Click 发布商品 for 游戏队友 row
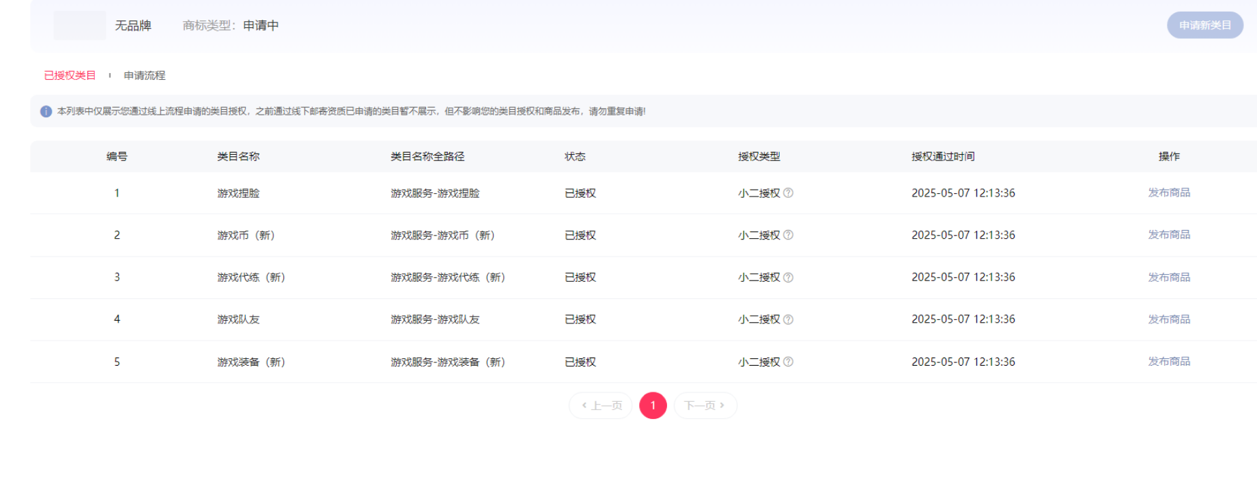Image resolution: width=1257 pixels, height=479 pixels. tap(1169, 319)
